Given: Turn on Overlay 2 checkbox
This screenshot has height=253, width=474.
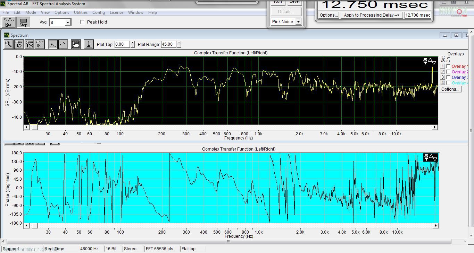Looking at the screenshot, I should tap(448, 72).
